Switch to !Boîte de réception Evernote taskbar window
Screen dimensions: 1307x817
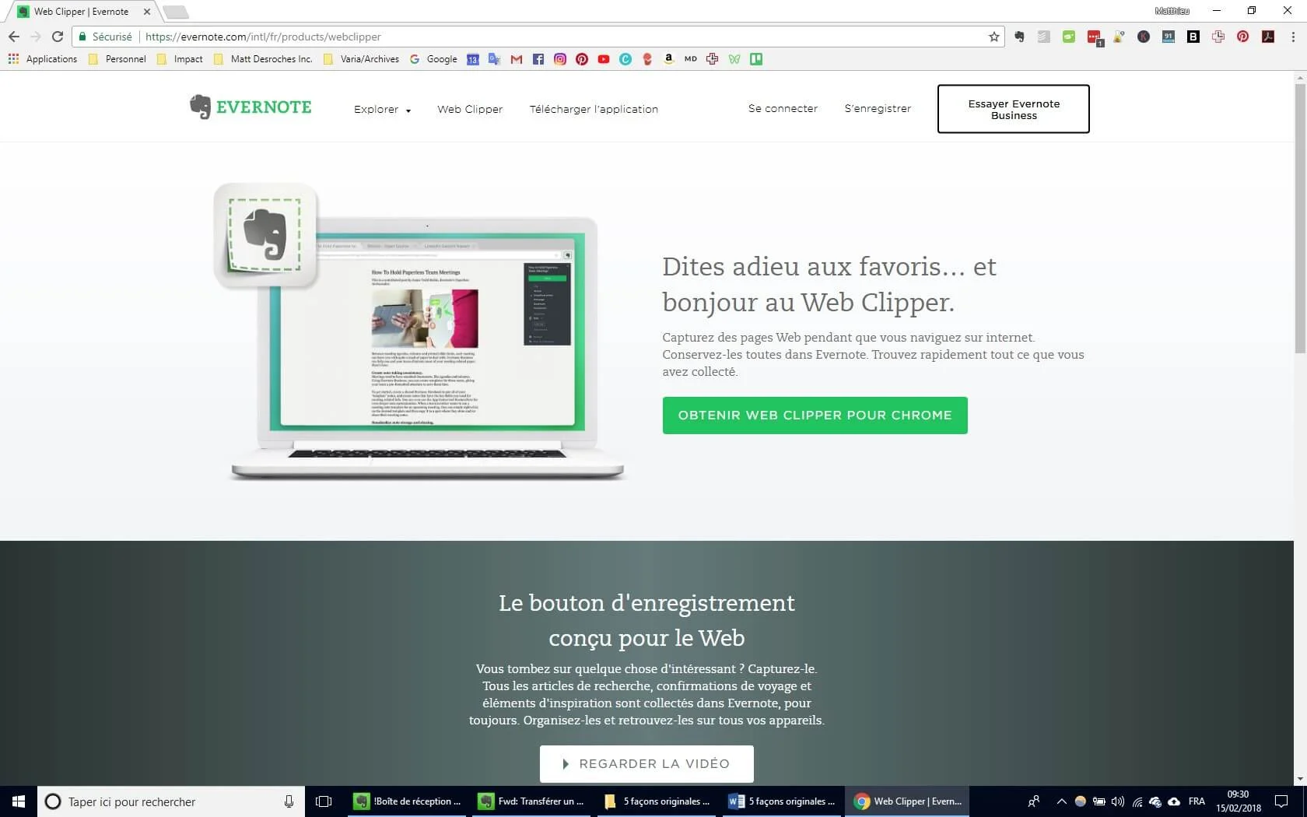408,801
